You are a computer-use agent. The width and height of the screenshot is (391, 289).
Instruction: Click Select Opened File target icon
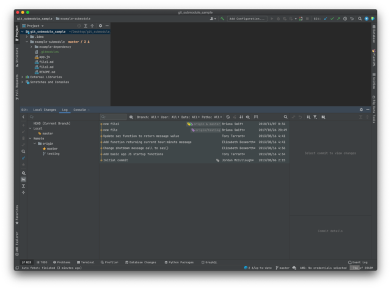[79, 26]
